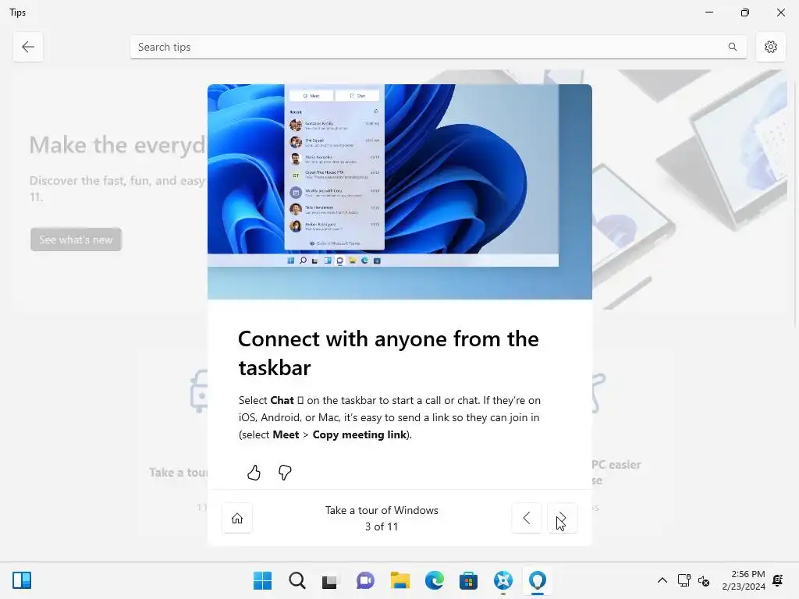Screen dimensions: 799x599
Task: Click the "Copy meeting link" bold text
Action: 359,434
